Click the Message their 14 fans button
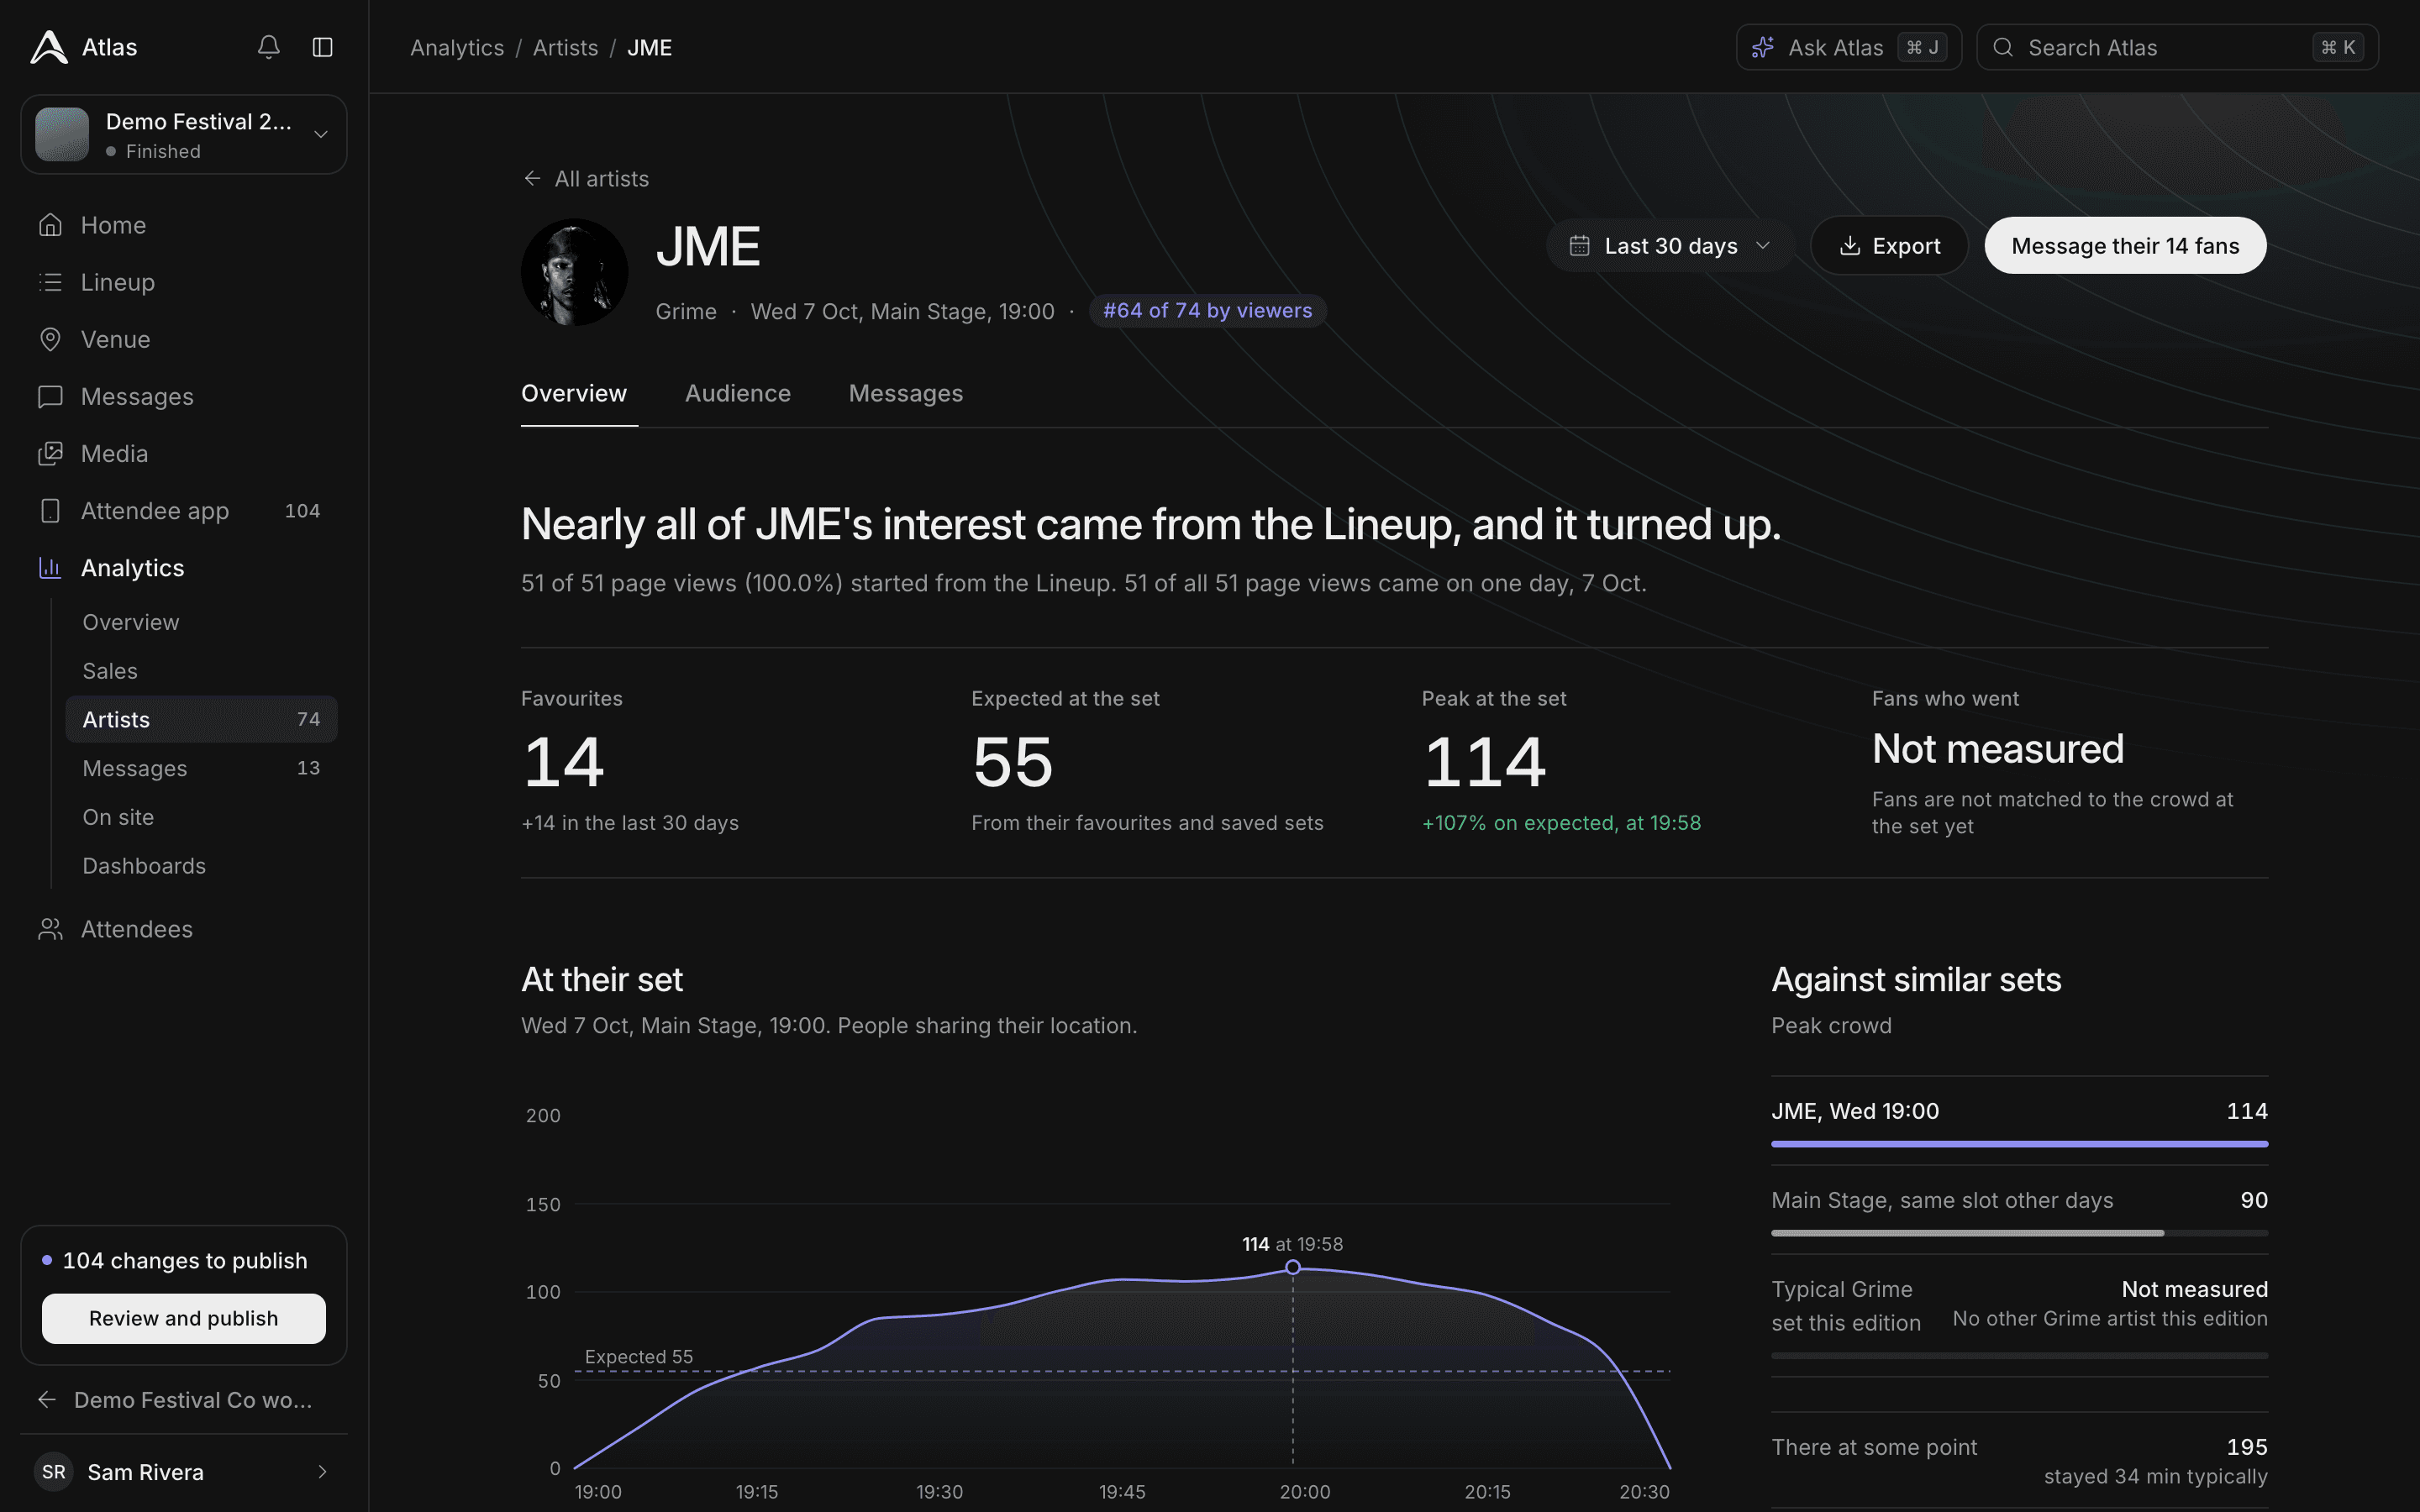Image resolution: width=2420 pixels, height=1512 pixels. click(x=2125, y=246)
